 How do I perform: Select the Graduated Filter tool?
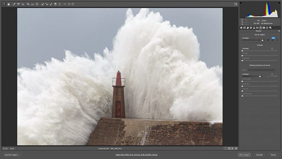pos(55,4)
